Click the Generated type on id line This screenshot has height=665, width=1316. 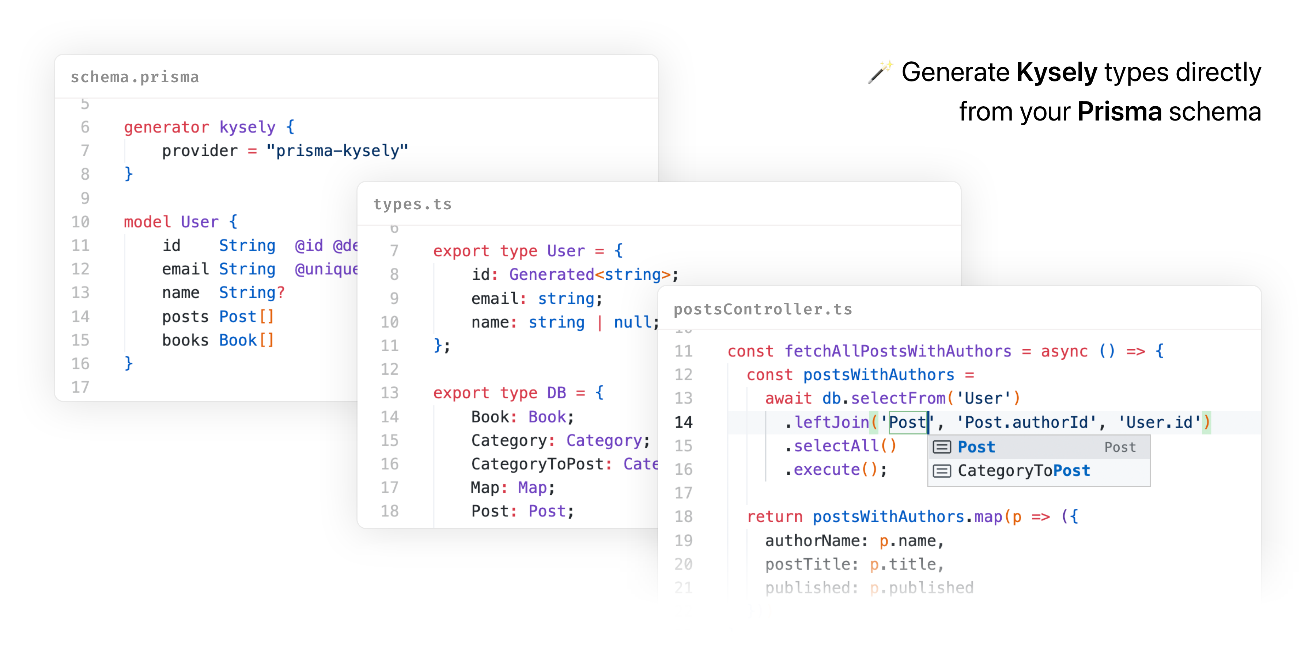[551, 275]
